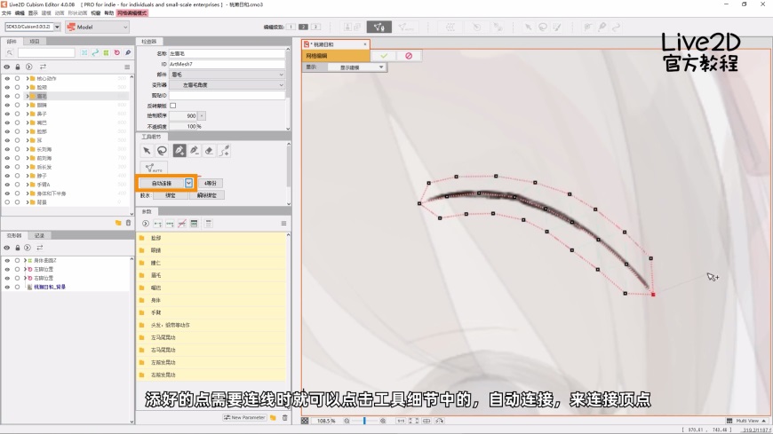The height and width of the screenshot is (434, 773).
Task: Expand the 眉毛 folder in parts tree
Action: [x=28, y=96]
